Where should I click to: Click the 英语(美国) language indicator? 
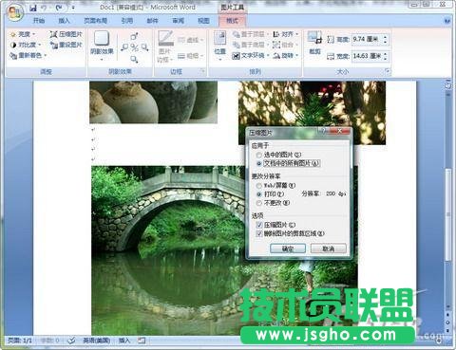tap(97, 341)
